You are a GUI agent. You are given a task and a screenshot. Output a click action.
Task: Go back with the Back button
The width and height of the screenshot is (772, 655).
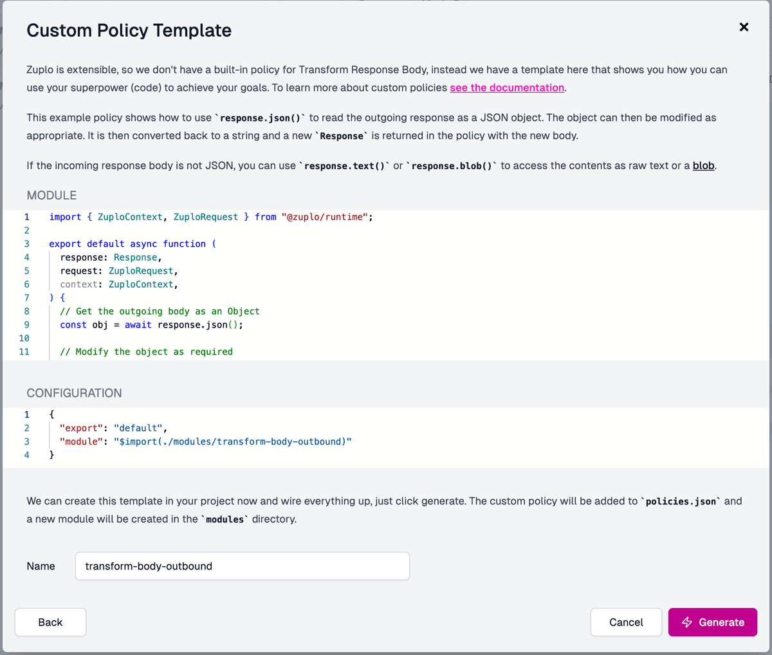[x=50, y=622]
